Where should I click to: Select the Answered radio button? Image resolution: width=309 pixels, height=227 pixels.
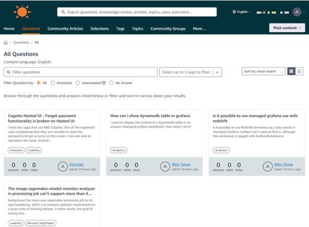(x=52, y=83)
